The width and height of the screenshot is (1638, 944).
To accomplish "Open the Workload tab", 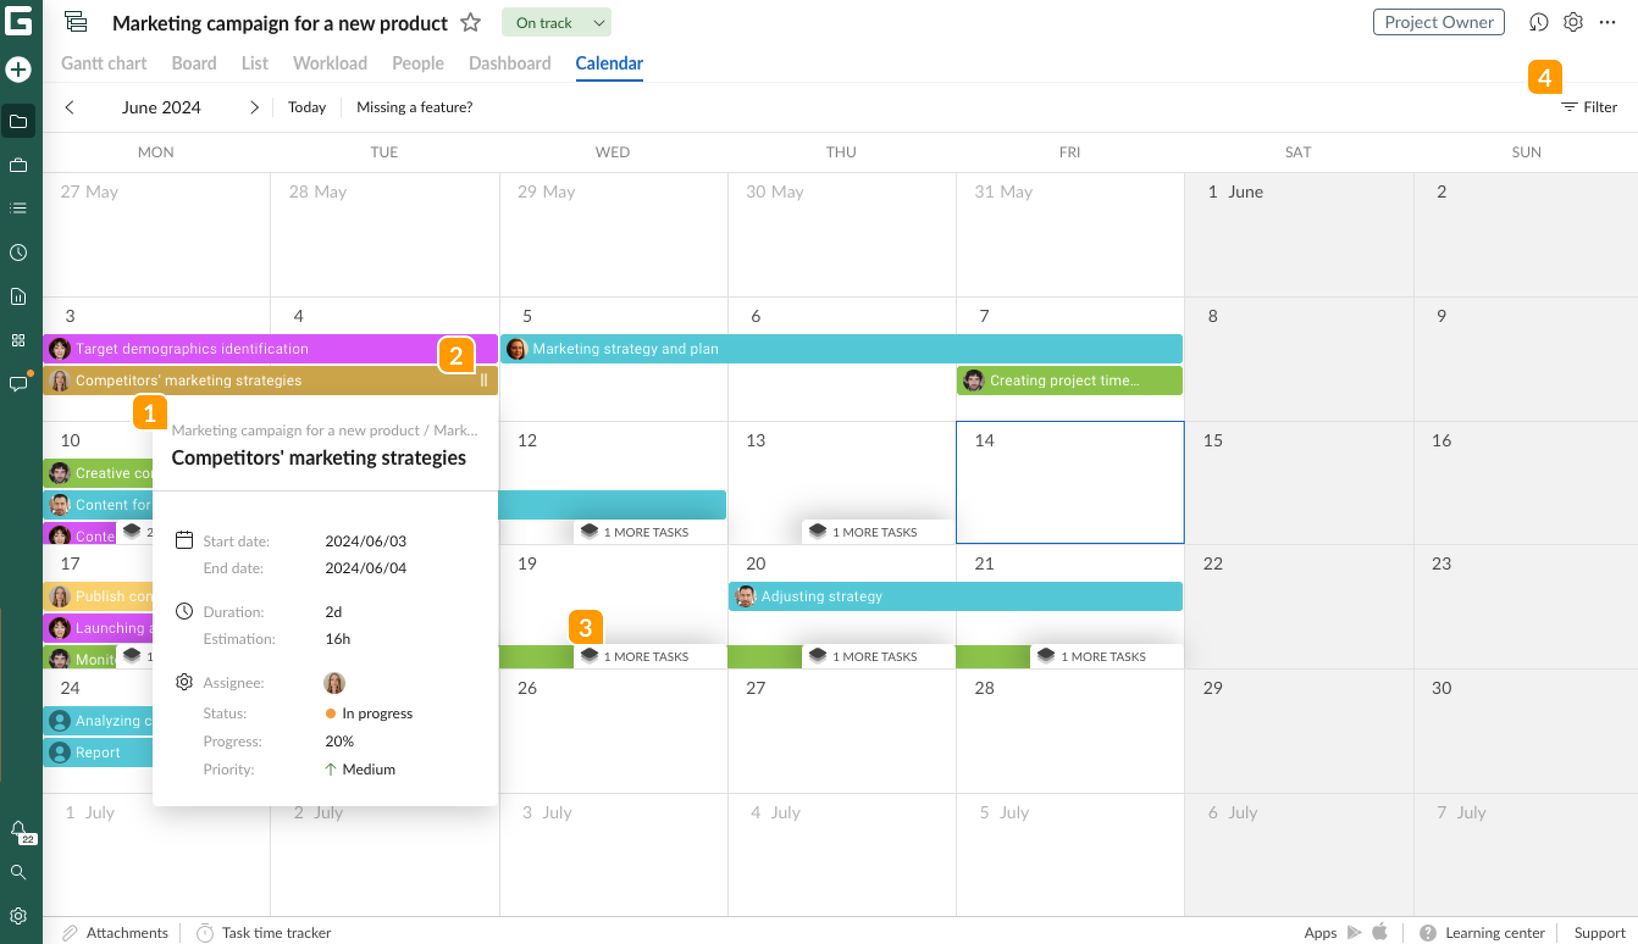I will tap(330, 63).
